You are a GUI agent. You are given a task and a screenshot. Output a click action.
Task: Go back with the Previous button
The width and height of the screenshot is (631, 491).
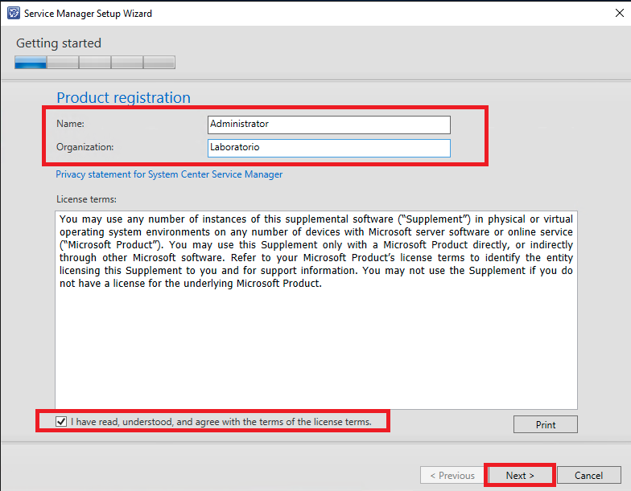coord(452,476)
